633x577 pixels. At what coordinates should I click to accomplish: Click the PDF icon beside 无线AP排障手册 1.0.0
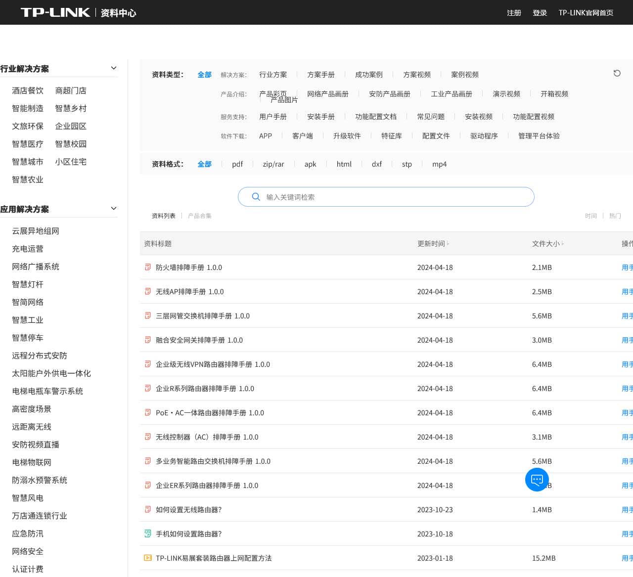pyautogui.click(x=147, y=291)
